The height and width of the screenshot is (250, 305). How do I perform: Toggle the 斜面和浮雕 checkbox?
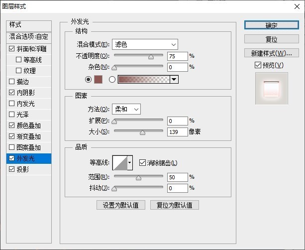click(11, 49)
